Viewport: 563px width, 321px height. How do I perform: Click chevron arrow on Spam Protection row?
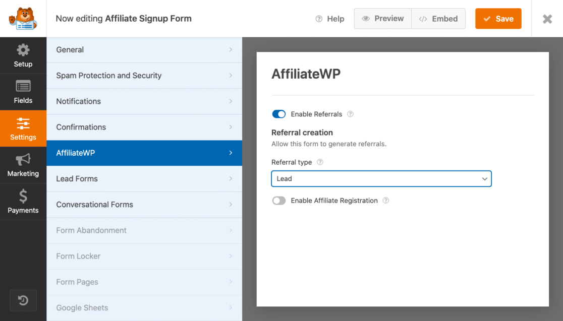231,75
